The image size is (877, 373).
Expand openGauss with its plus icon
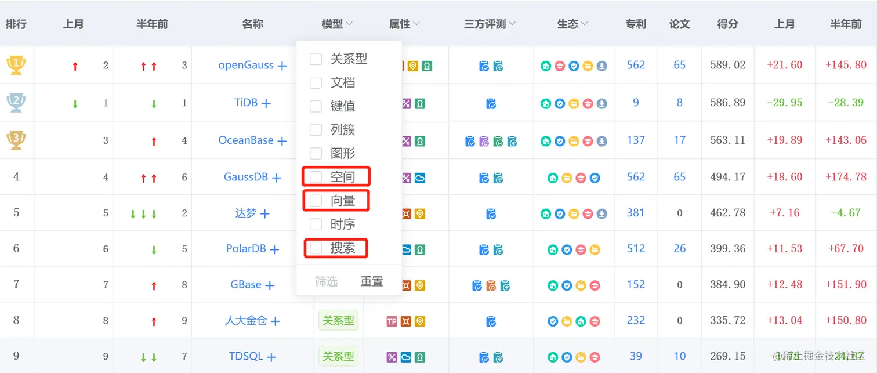[282, 66]
